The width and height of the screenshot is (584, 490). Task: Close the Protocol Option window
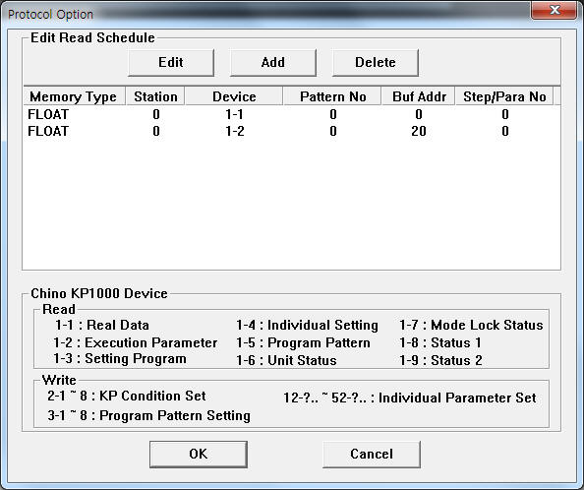coord(555,10)
